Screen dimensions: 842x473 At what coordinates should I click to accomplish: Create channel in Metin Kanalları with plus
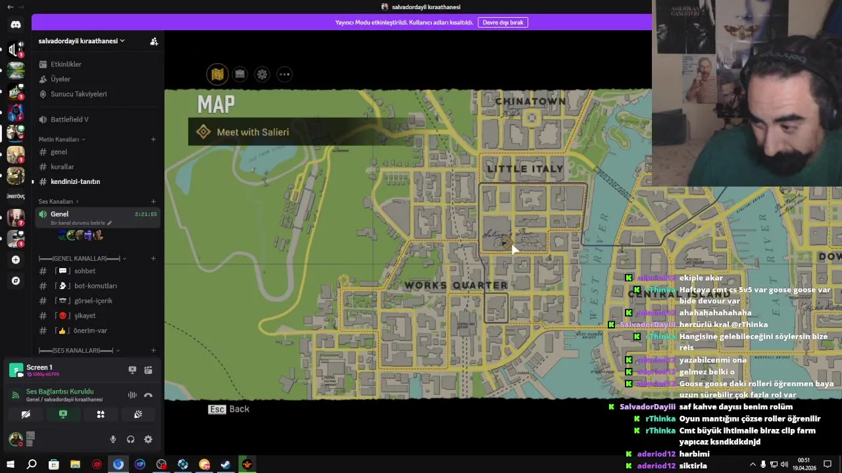pyautogui.click(x=153, y=139)
